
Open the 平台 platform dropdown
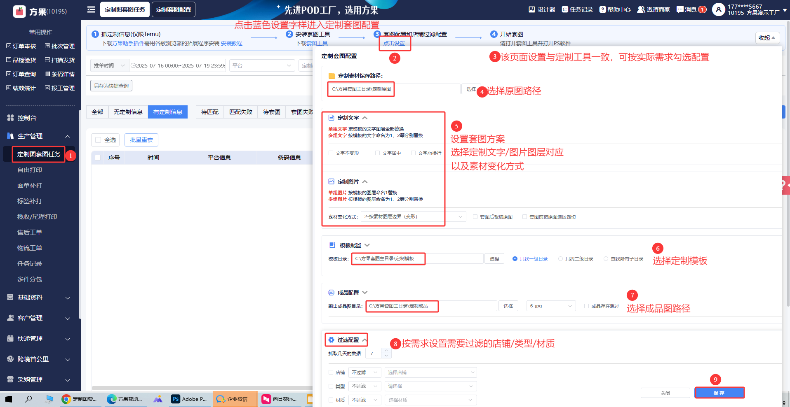coord(262,65)
